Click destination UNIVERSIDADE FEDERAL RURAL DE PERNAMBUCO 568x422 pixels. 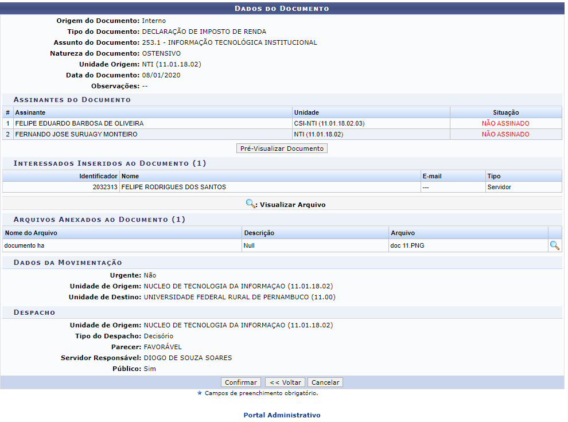pos(239,297)
